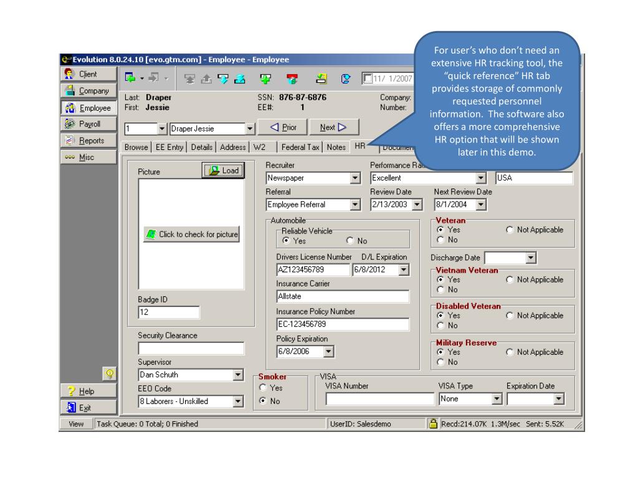Expand the employee number dropdown showing 1
The width and height of the screenshot is (638, 478).
click(162, 129)
